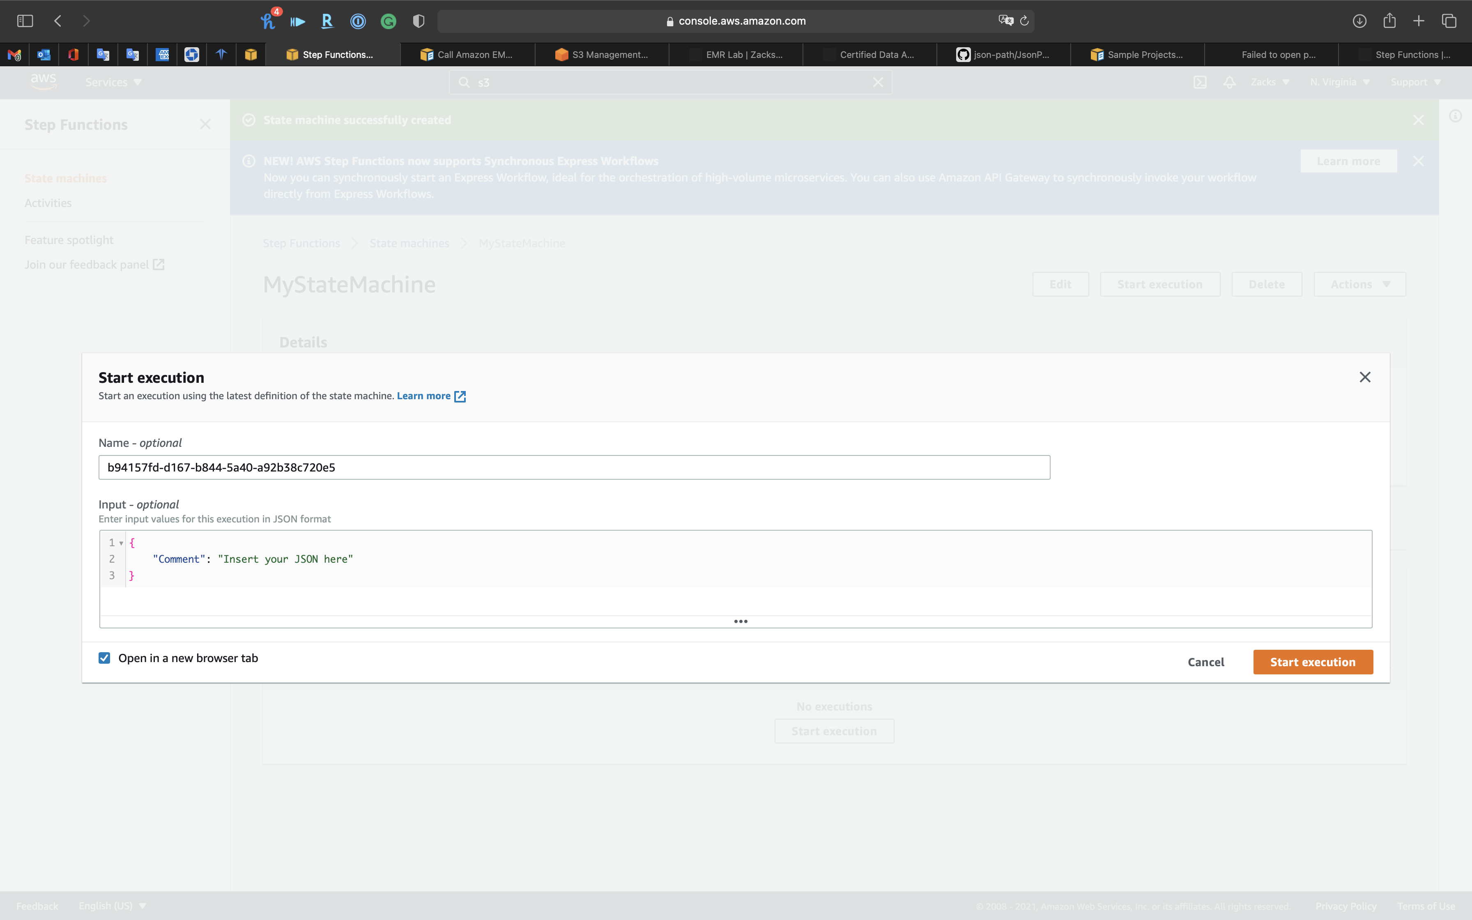Open a new tab with plus icon
Image resolution: width=1472 pixels, height=920 pixels.
(1419, 21)
